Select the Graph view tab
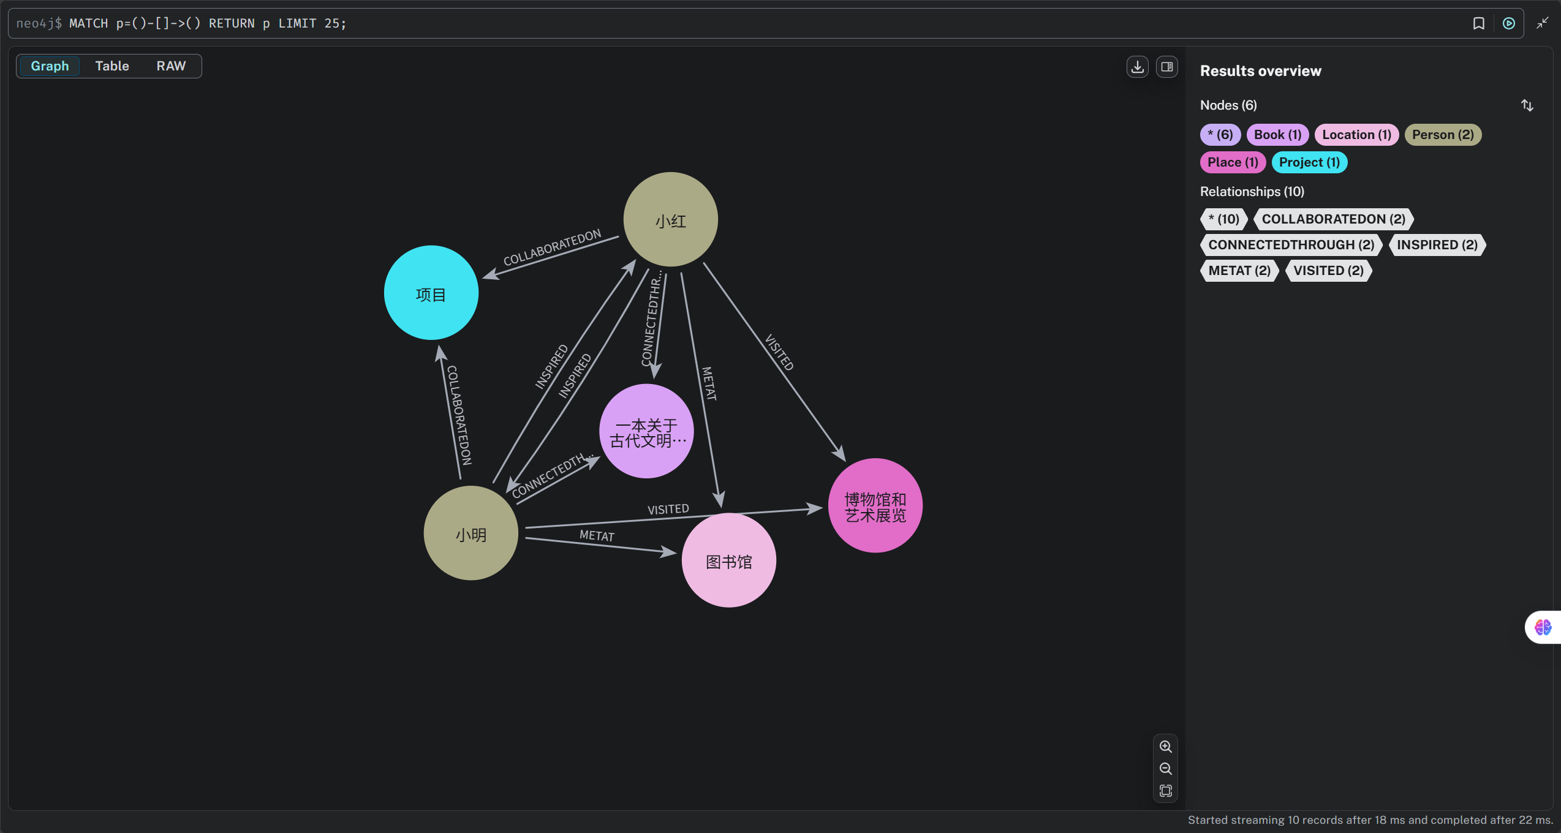The height and width of the screenshot is (833, 1561). coord(50,66)
